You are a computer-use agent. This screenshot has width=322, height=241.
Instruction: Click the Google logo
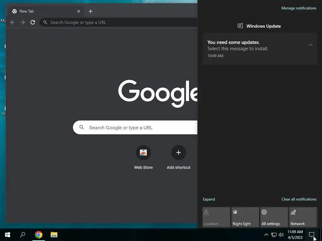point(158,94)
